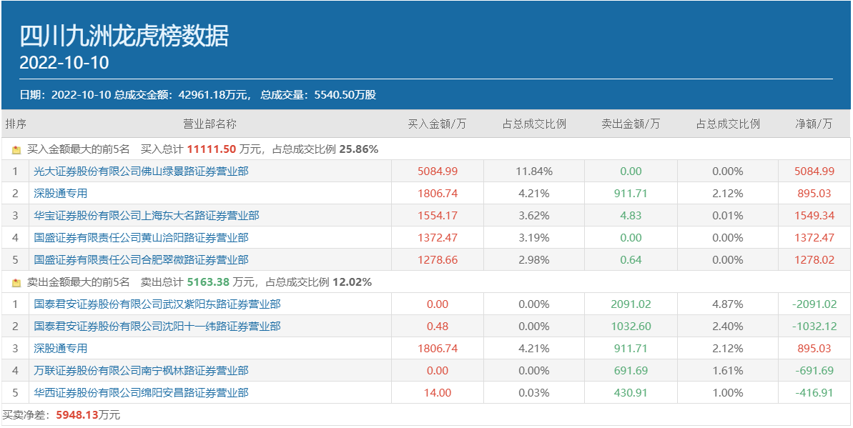
Task: Open 国泰君安沈阳十一纬路证券营业部 link
Action: pyautogui.click(x=157, y=327)
